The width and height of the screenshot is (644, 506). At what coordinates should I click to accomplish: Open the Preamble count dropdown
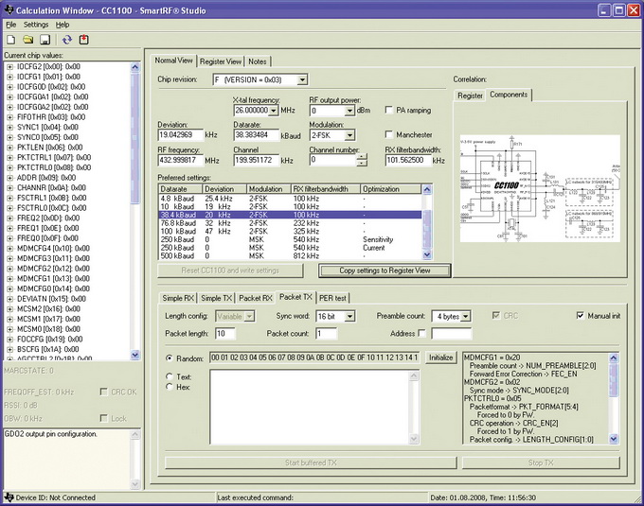point(464,316)
